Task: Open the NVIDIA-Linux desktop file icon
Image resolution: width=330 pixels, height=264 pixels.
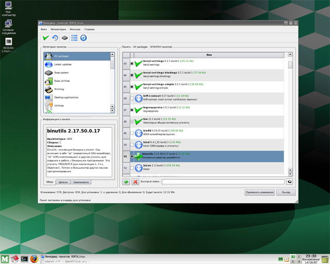Action: (x=9, y=45)
